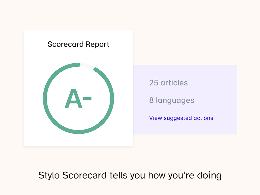Screen dimensions: 260x195
Task: Click the word Report in the card heading
Action: (x=97, y=44)
